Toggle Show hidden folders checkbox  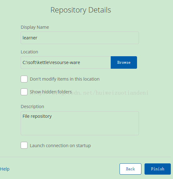tap(24, 92)
